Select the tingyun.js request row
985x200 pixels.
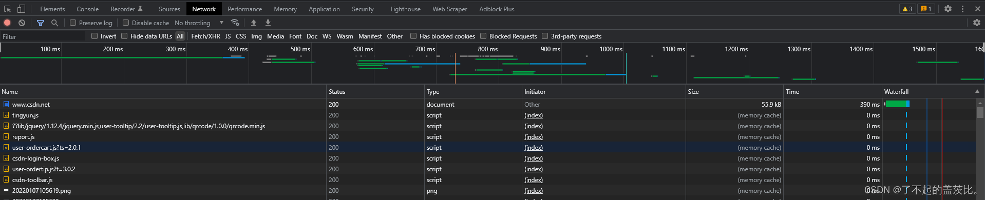(488, 115)
